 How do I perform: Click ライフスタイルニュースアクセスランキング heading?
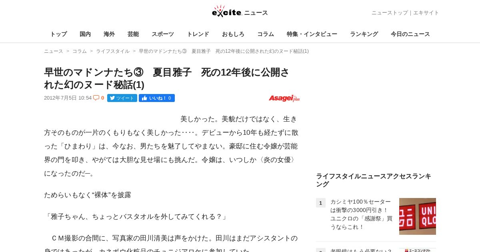pos(374,180)
